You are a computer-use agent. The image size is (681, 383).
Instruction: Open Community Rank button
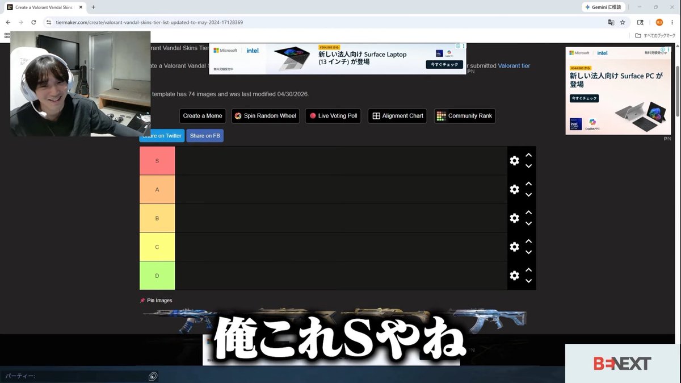pyautogui.click(x=465, y=116)
